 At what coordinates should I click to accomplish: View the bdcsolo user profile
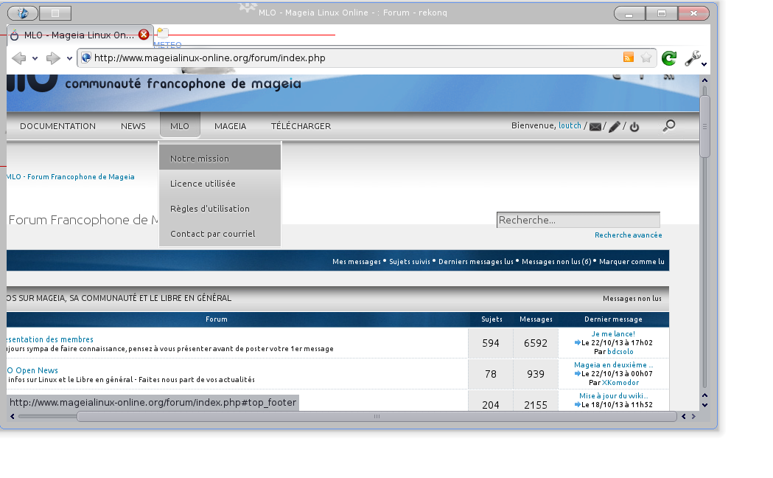(620, 352)
